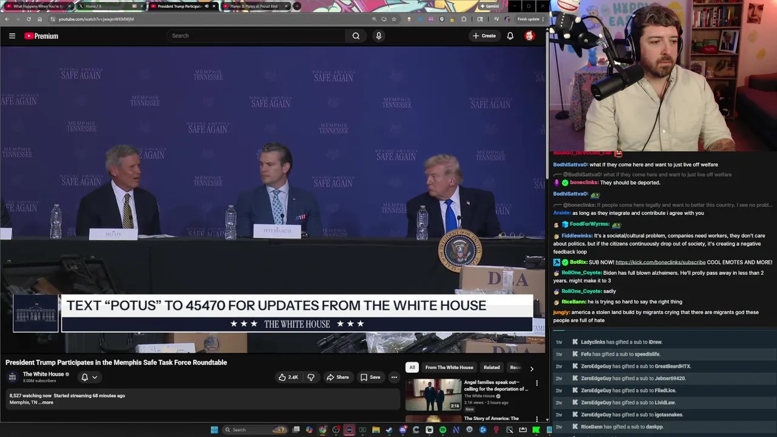Focus the YouTube search field

256,36
